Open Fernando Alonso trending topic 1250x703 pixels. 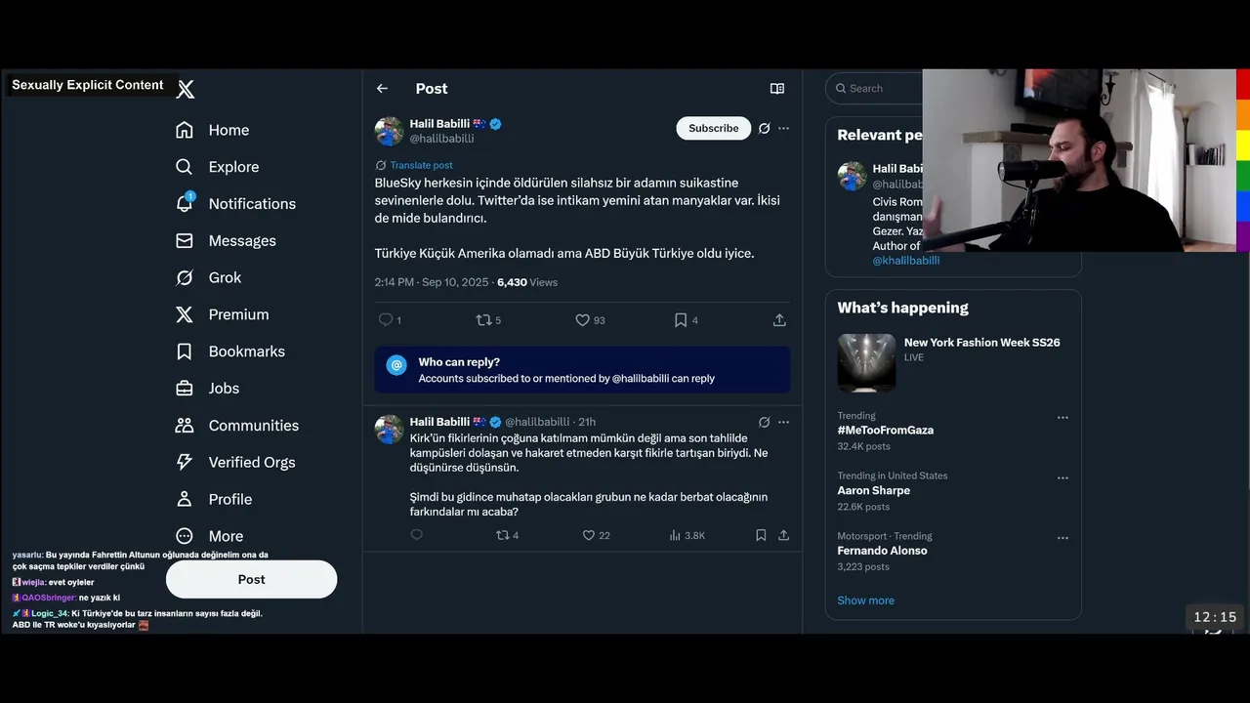(882, 551)
